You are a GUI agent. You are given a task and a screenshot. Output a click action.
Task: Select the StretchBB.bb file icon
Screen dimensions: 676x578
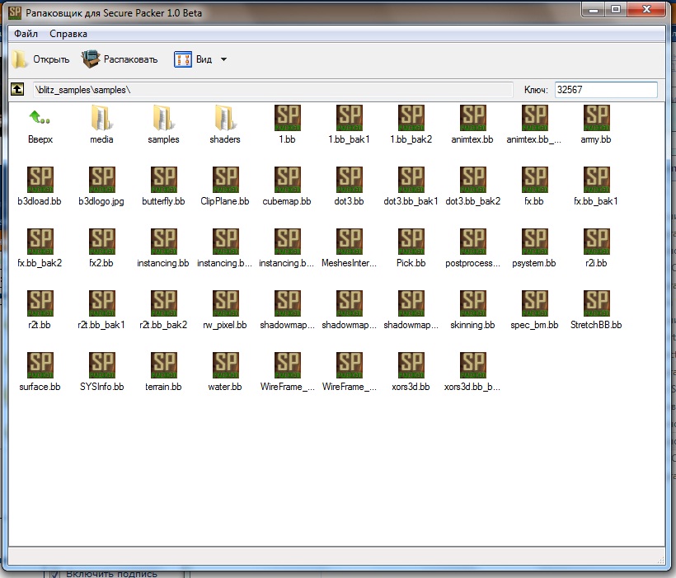pos(596,303)
